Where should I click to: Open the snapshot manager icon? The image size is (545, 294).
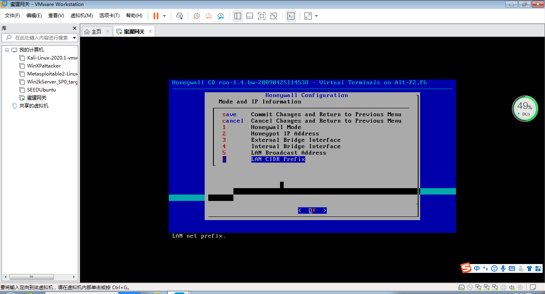click(x=221, y=16)
